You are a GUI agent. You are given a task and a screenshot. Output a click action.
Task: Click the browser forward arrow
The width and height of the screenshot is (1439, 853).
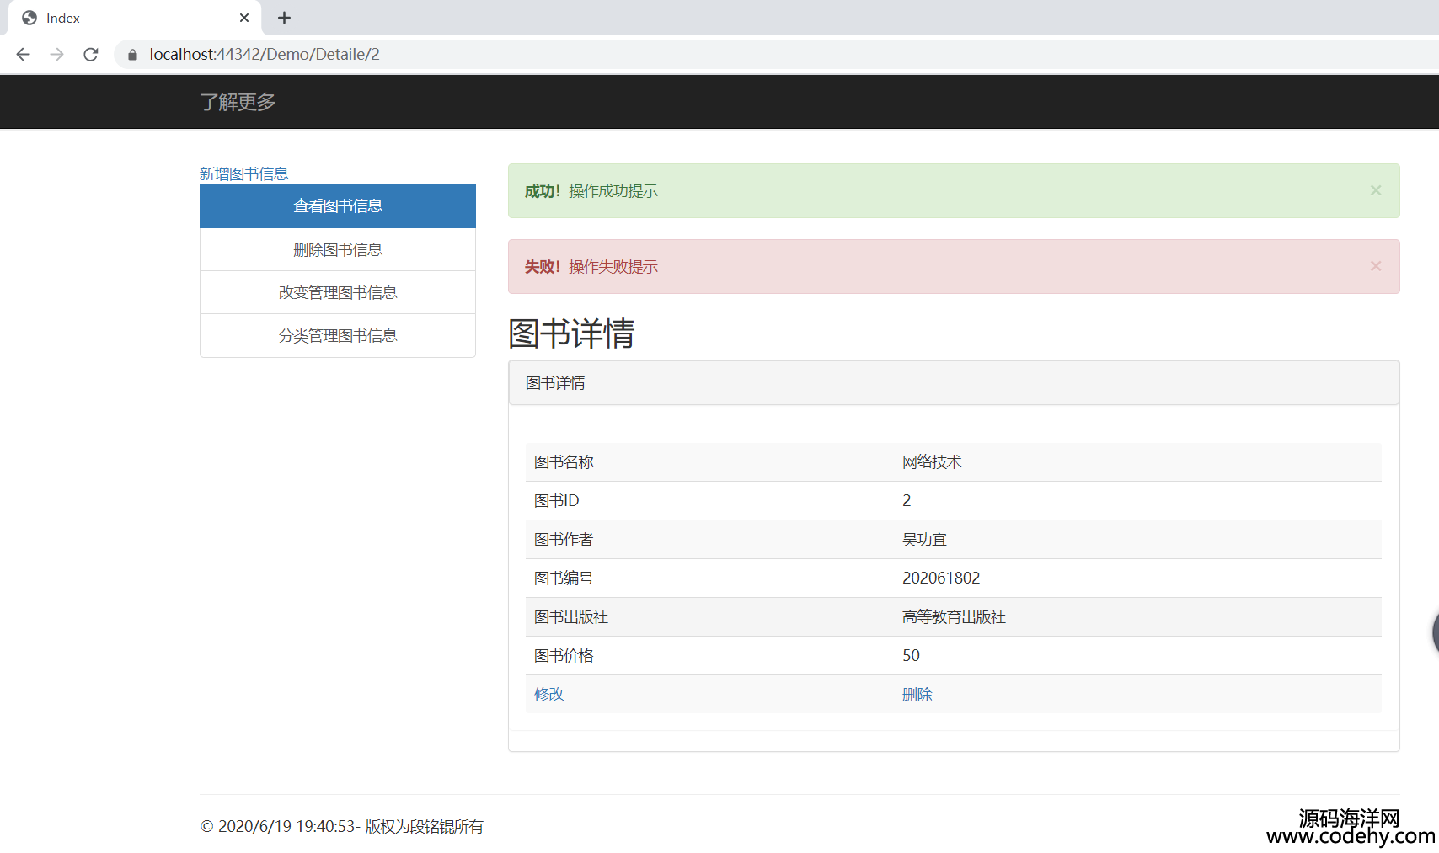pyautogui.click(x=56, y=54)
